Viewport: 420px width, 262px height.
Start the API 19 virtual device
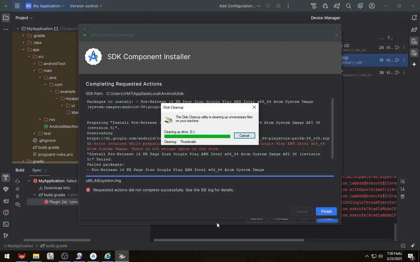click(x=397, y=60)
